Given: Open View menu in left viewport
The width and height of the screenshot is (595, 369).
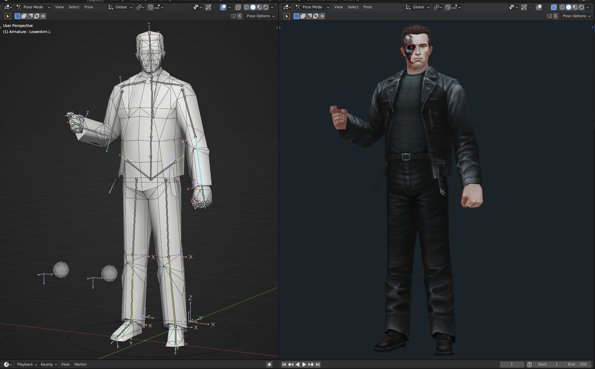Looking at the screenshot, I should 59,7.
